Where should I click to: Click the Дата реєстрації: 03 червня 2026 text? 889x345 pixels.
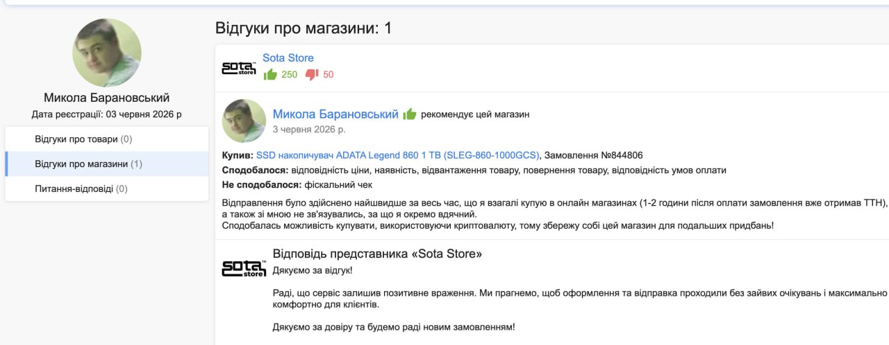click(x=107, y=114)
